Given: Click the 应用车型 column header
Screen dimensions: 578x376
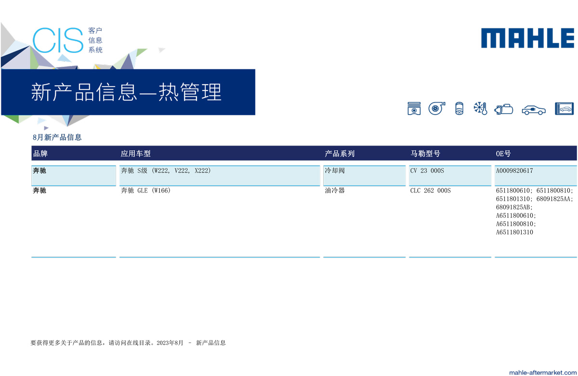Looking at the screenshot, I should [135, 154].
